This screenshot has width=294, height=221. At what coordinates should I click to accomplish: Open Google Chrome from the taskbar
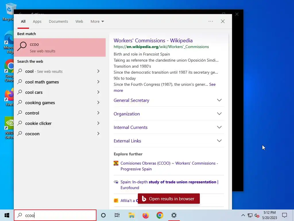tap(160, 215)
